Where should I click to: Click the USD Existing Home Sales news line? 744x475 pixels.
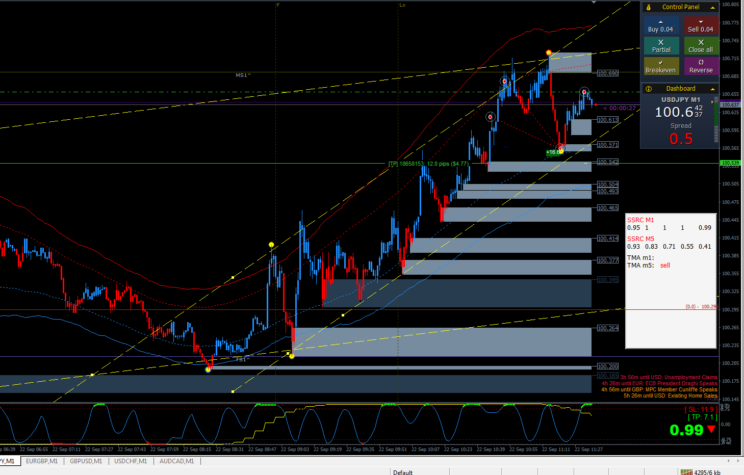[671, 396]
